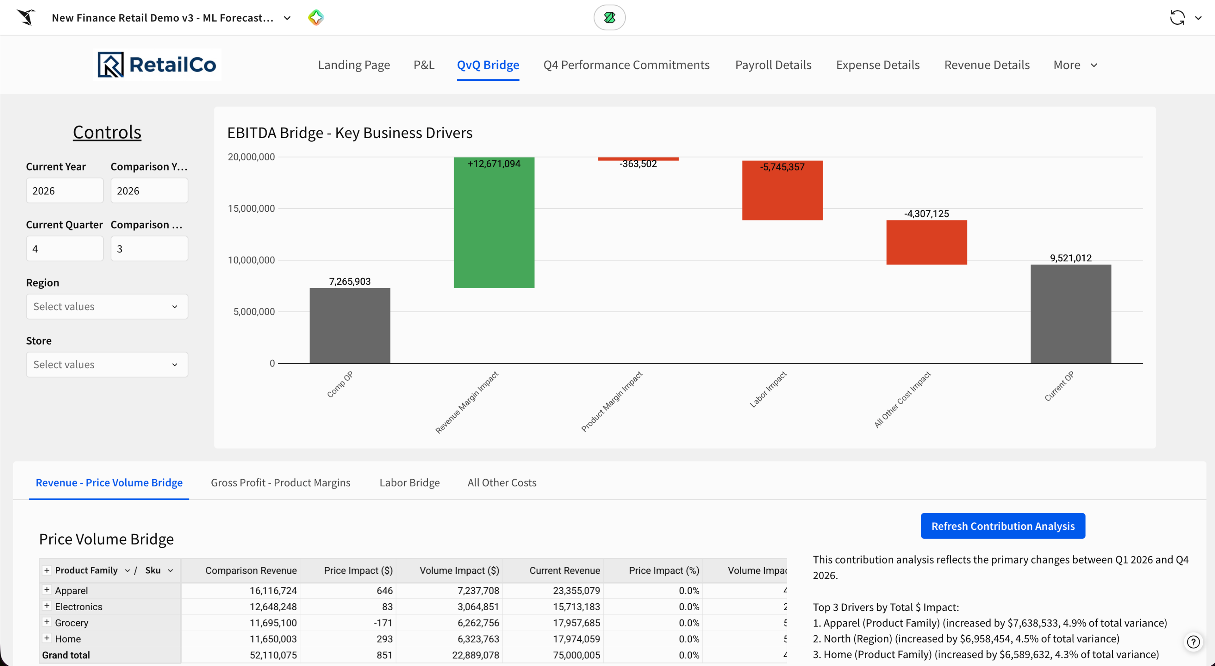Open the help question mark icon
Screen dimensions: 1215x666
(x=1193, y=641)
